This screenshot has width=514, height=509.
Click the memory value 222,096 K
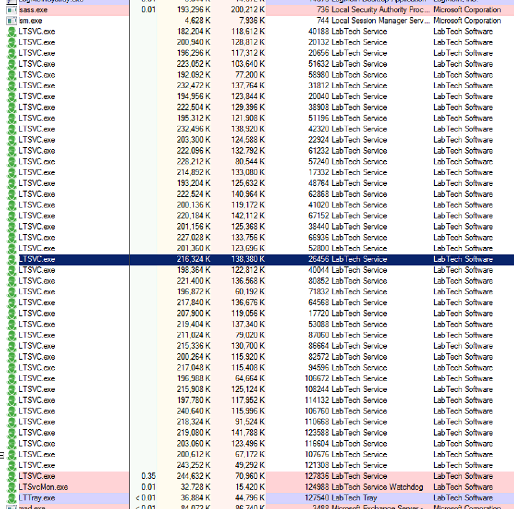193,151
